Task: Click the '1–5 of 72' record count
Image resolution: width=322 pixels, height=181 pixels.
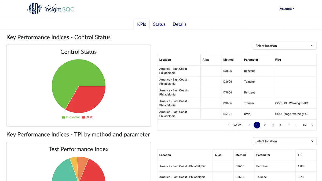Action: [235, 125]
